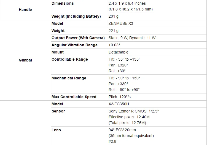
Task: Click the Handle category cell
Action: [x=25, y=10]
